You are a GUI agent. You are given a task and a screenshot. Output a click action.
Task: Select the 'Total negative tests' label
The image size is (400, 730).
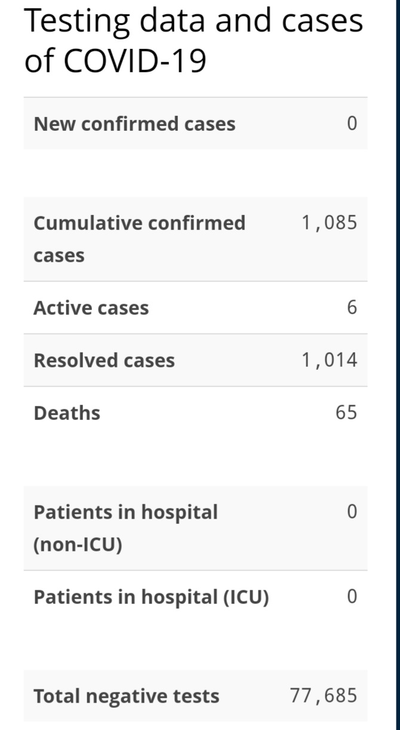click(x=127, y=697)
